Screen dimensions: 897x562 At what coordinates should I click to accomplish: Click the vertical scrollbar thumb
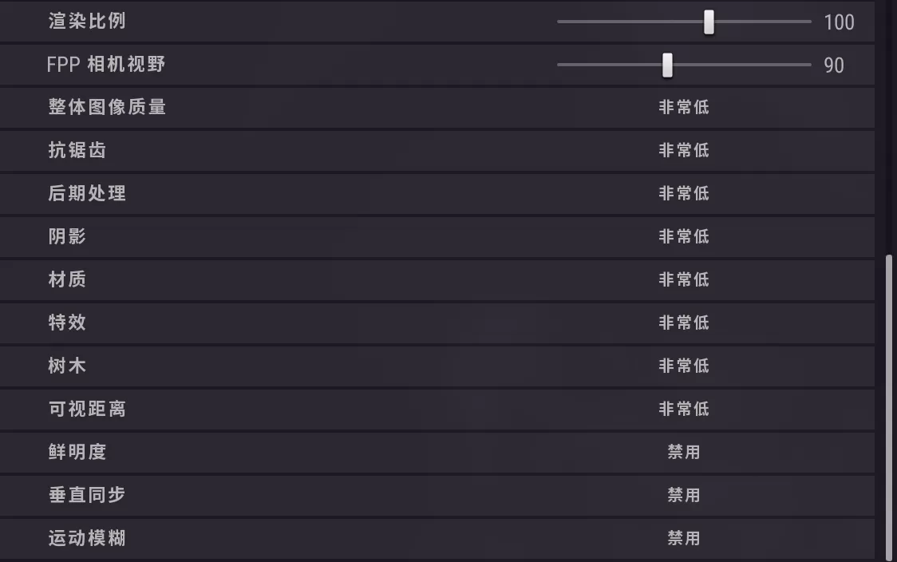[889, 406]
